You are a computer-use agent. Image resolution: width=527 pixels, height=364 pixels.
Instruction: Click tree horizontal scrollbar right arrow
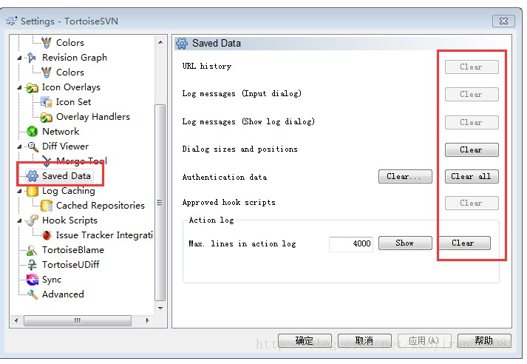(x=147, y=320)
